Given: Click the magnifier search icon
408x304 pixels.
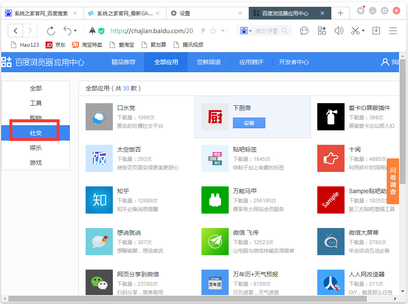Looking at the screenshot, I should point(284,31).
